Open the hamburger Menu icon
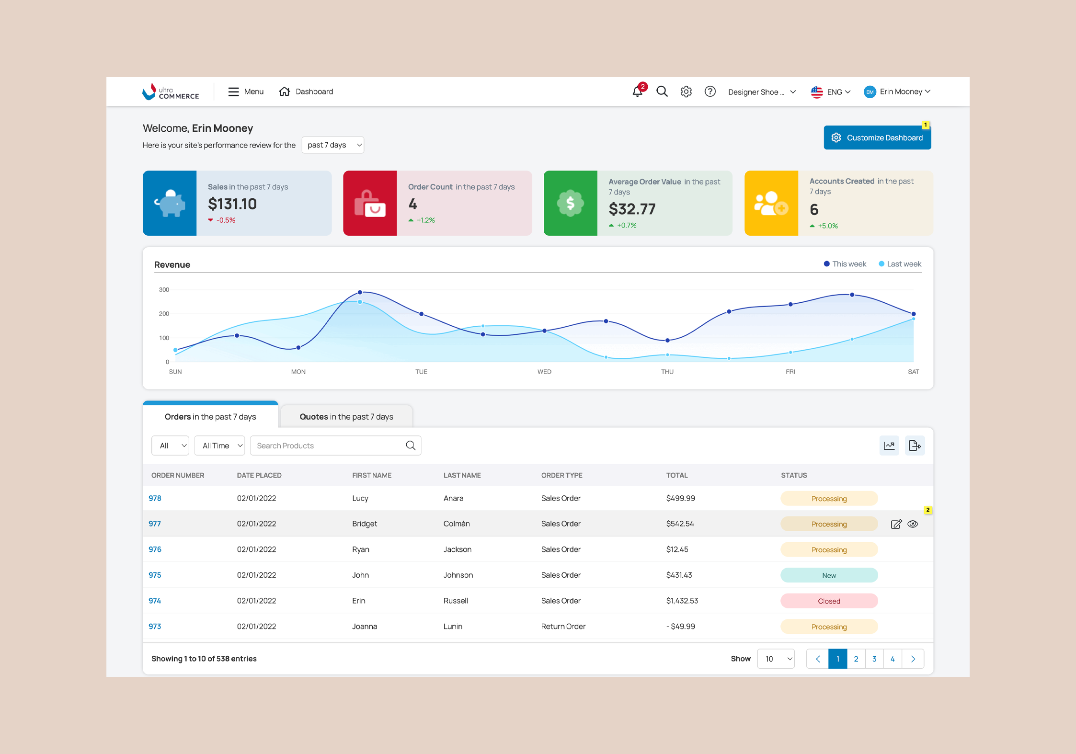The height and width of the screenshot is (754, 1076). coord(233,91)
